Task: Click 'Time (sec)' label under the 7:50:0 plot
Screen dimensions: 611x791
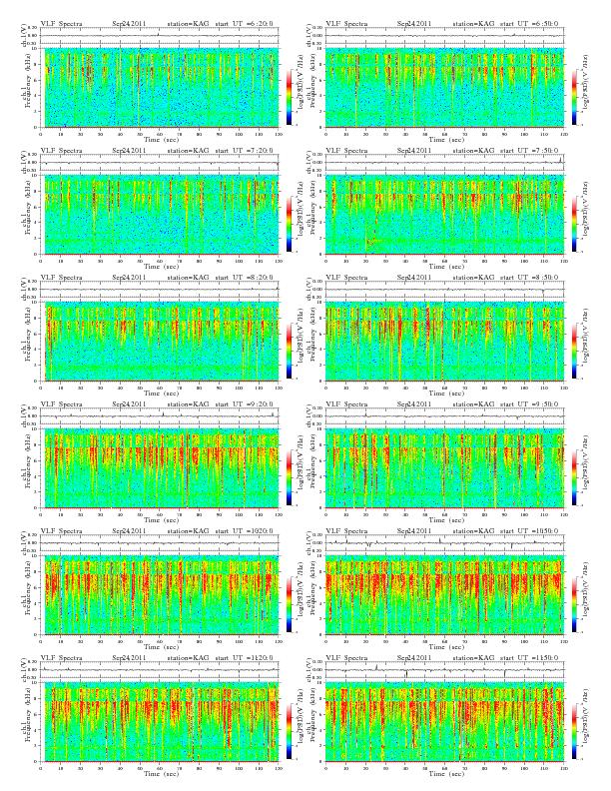Action: pos(446,267)
